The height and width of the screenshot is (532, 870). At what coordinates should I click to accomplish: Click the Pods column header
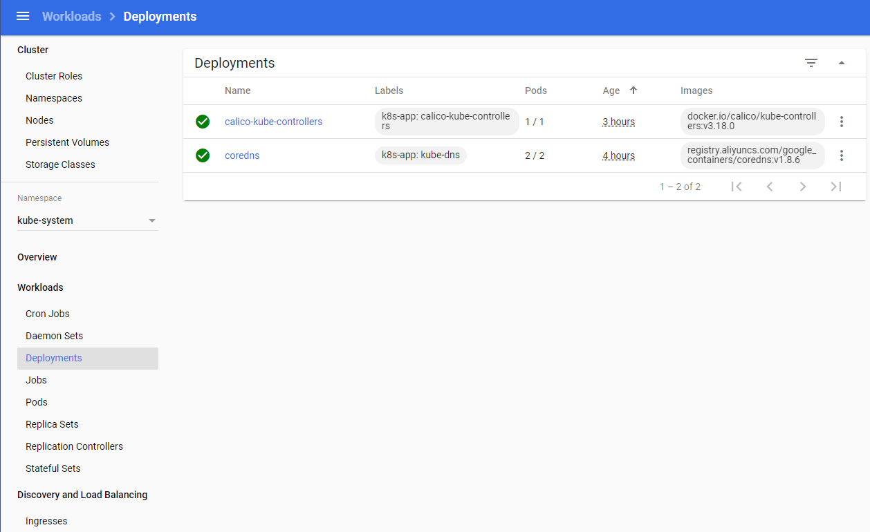pos(536,91)
